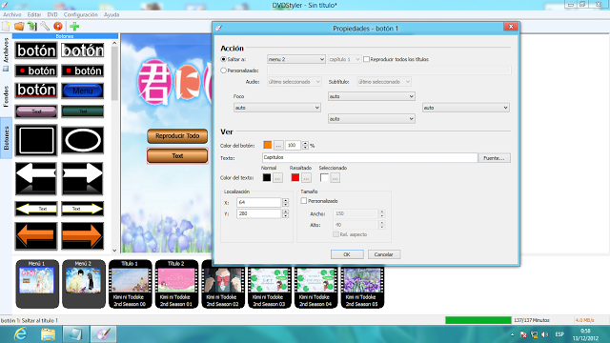Open Internet Explorer from the taskbar

20,334
